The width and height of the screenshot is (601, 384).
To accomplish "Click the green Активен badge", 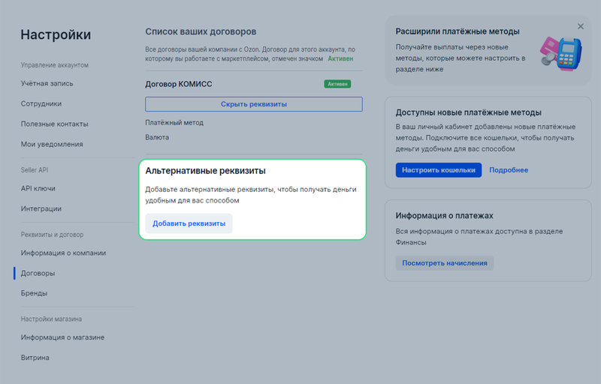I will [337, 84].
